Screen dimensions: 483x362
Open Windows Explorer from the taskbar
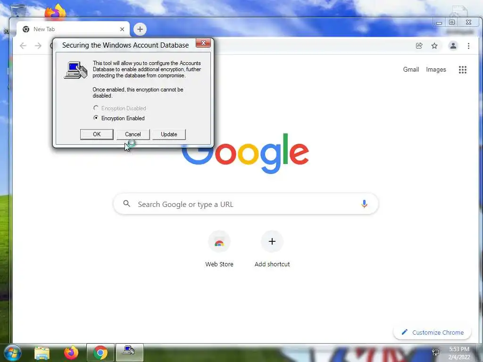pos(42,353)
